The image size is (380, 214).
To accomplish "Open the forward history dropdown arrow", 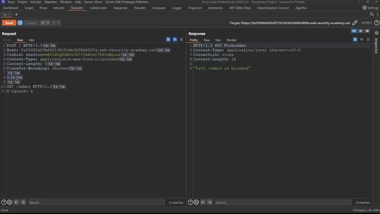I will tap(59, 23).
